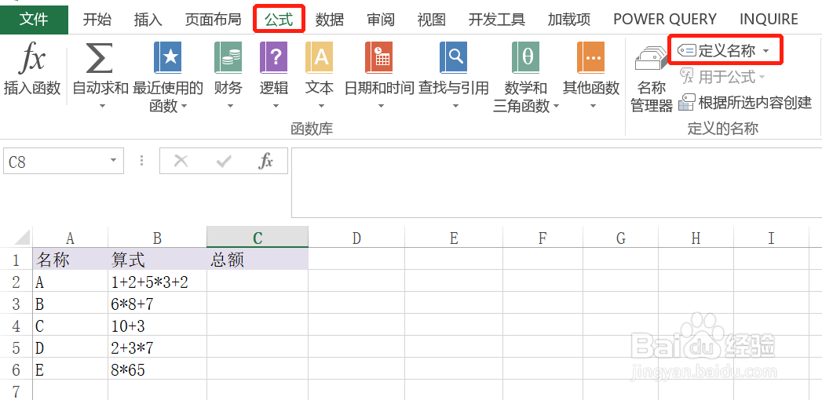Viewport: 822px width, 400px height.
Task: Click the AutoSum sigma icon
Action: 100,59
